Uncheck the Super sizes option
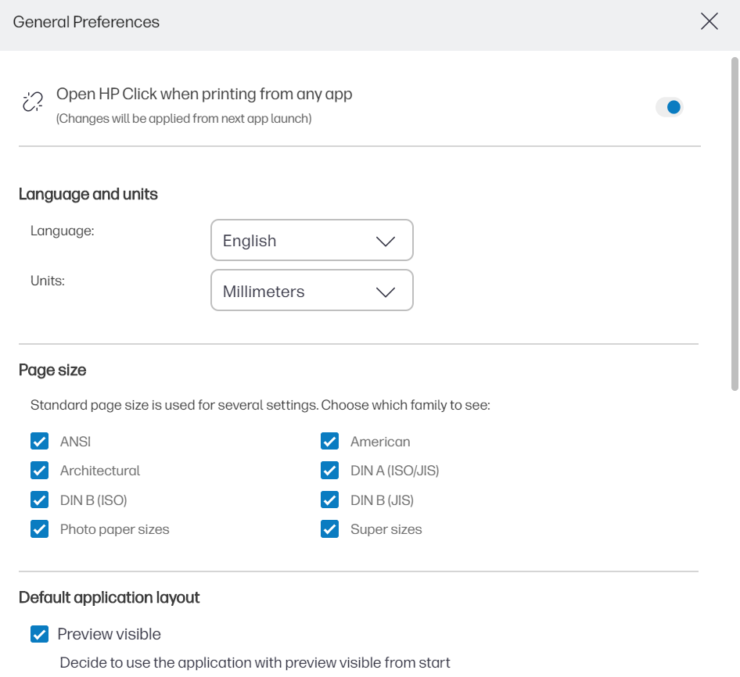The width and height of the screenshot is (740, 677). click(x=329, y=529)
